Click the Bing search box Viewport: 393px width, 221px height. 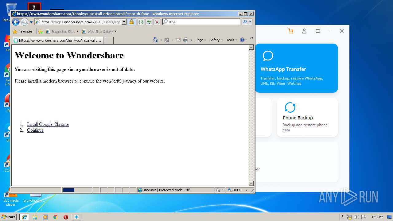[201, 22]
